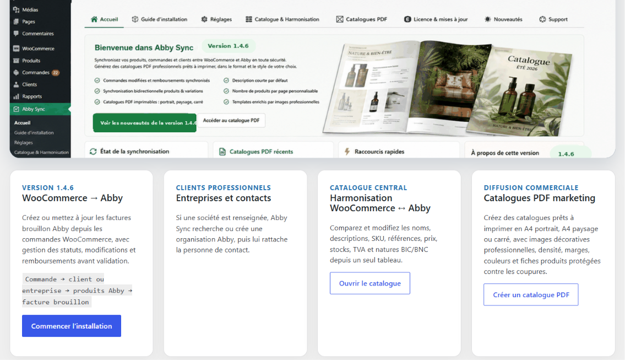Click the document icon of Catalogues PDF récents

222,152
